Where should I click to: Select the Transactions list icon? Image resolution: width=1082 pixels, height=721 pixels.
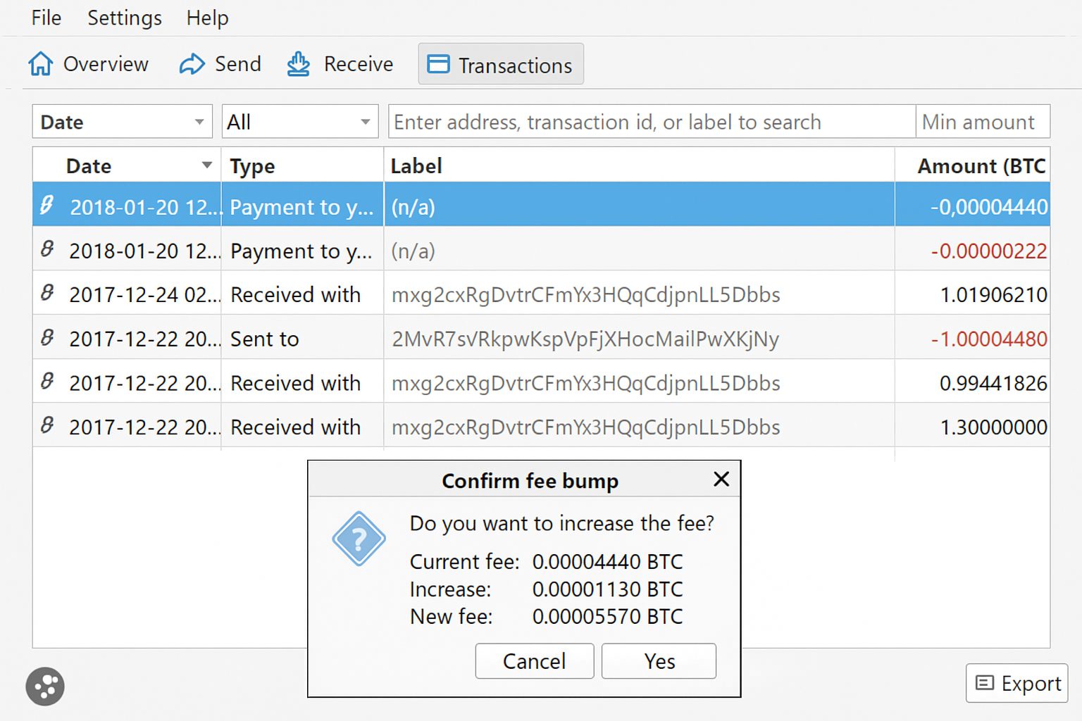(x=438, y=63)
